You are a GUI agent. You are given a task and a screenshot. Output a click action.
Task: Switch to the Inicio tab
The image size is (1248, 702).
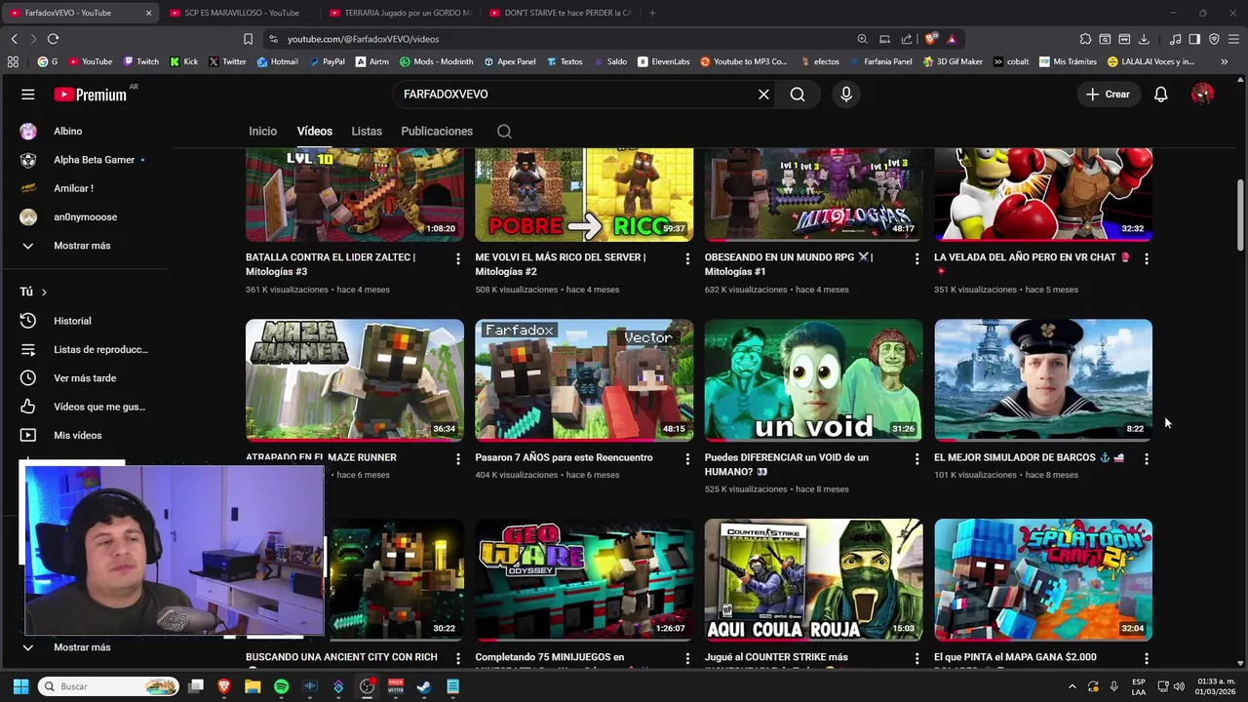pos(262,132)
